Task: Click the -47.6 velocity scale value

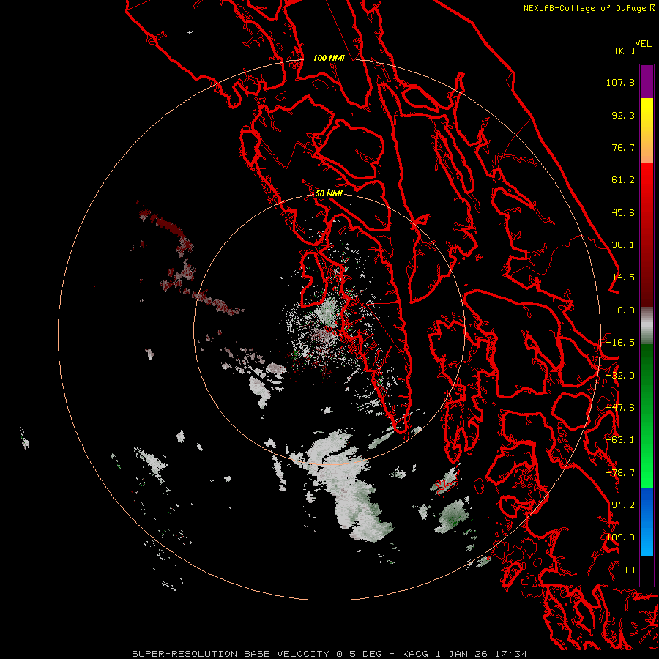Action: point(620,408)
